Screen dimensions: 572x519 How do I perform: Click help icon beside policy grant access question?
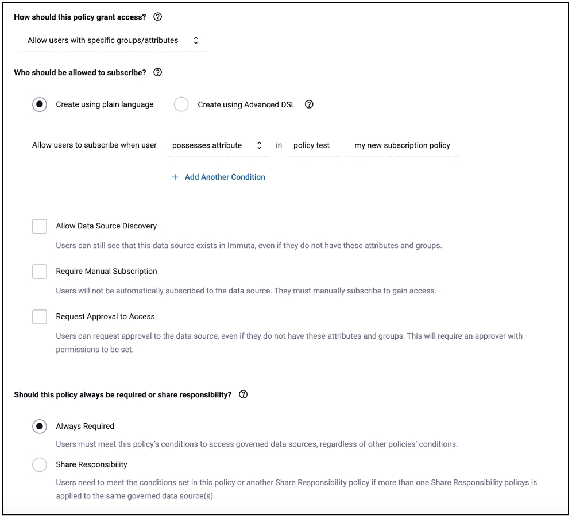(x=158, y=17)
